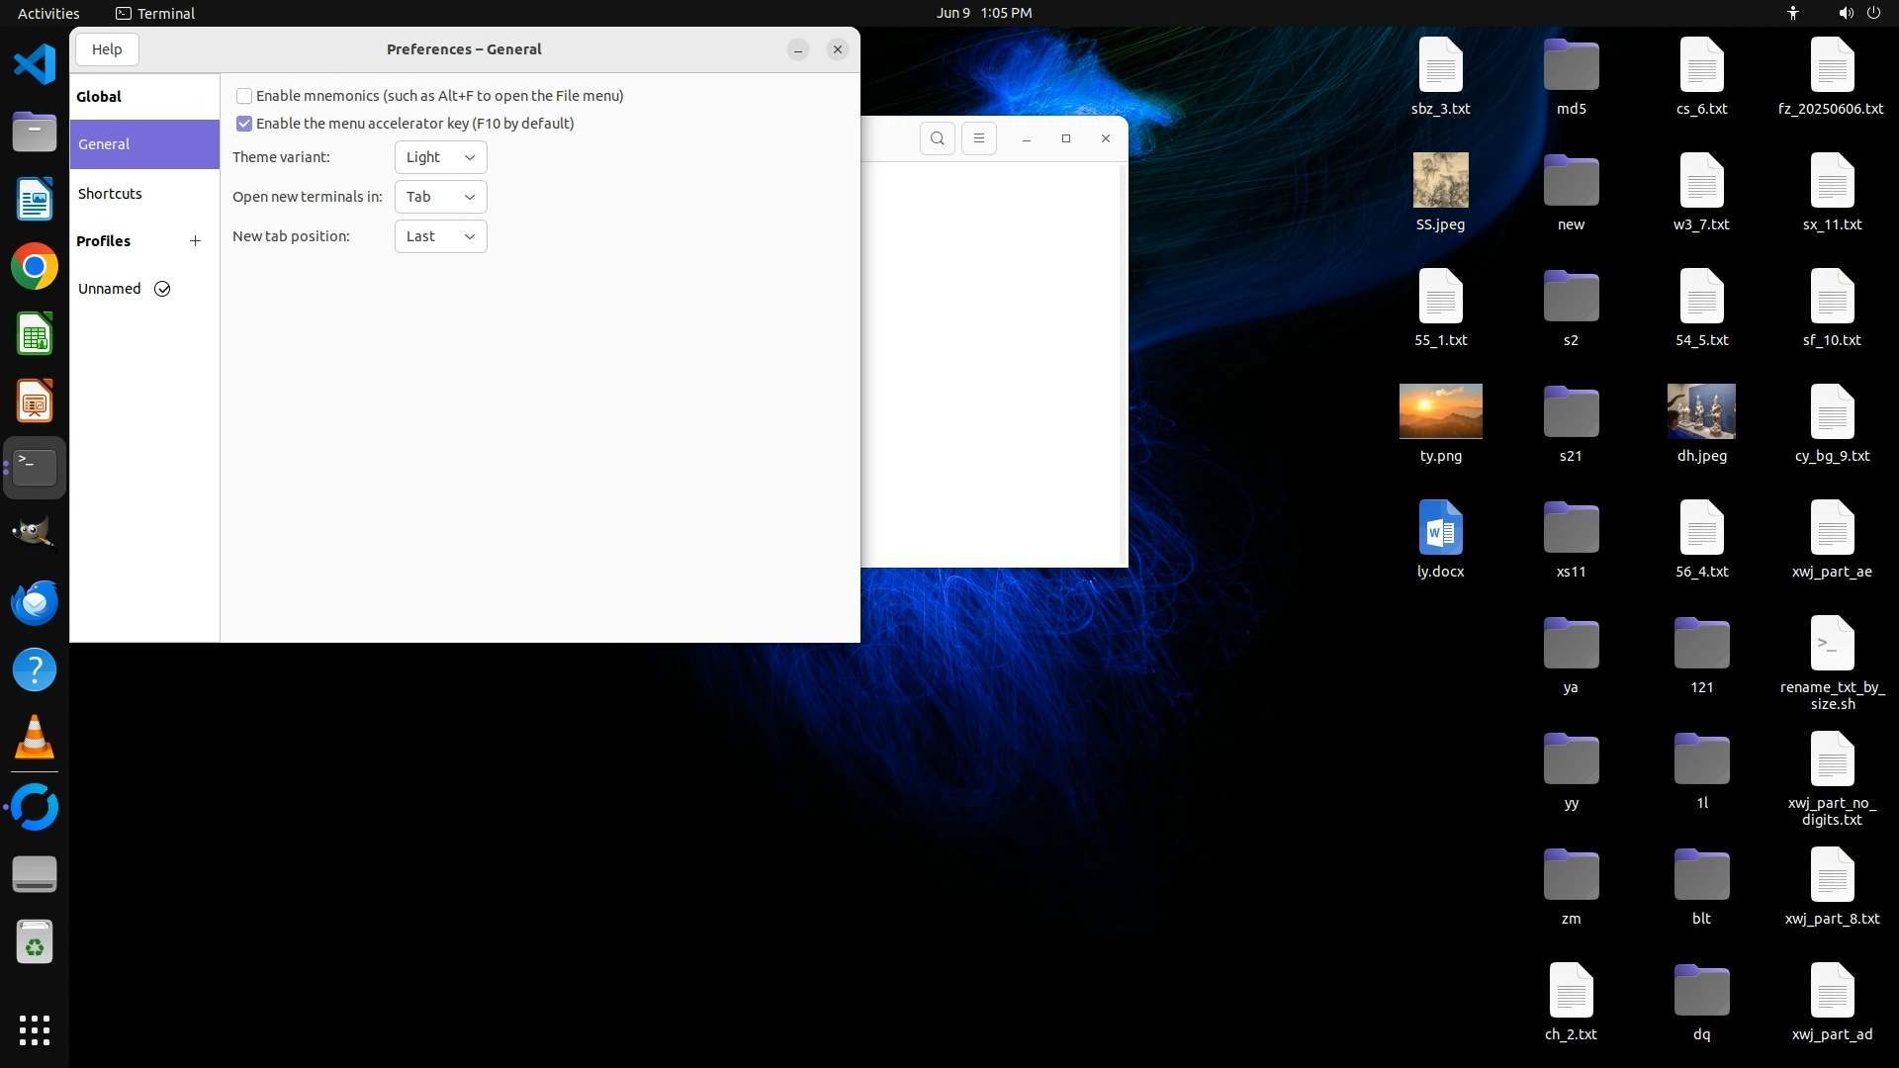Open Visual Studio Code from the dock
1899x1068 pixels.
(35, 65)
